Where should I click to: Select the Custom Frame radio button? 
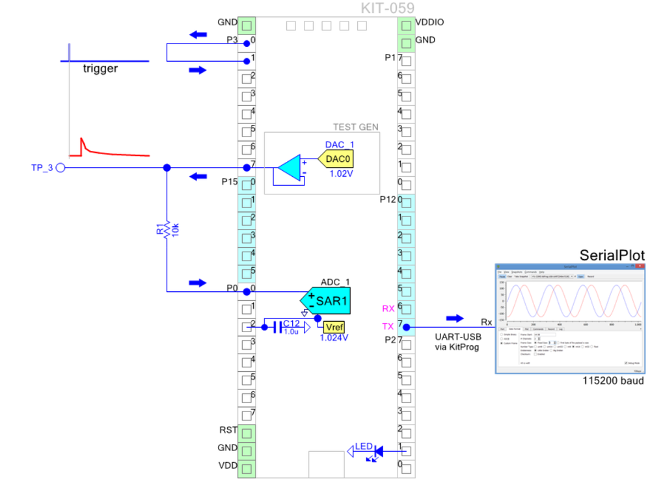pyautogui.click(x=501, y=343)
